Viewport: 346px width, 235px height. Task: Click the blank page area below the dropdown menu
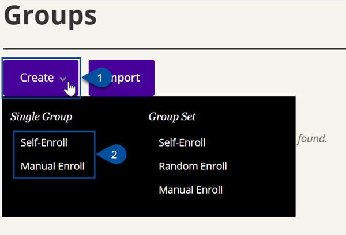173,226
